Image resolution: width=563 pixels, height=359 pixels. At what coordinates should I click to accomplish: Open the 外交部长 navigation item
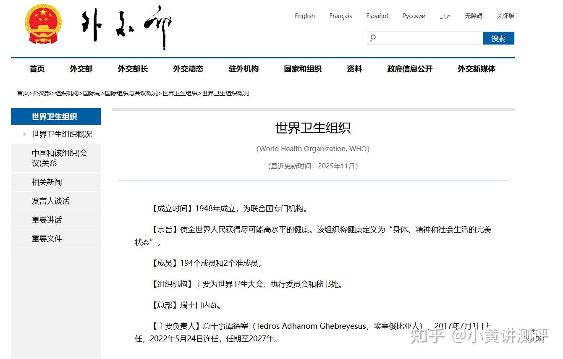pos(133,69)
